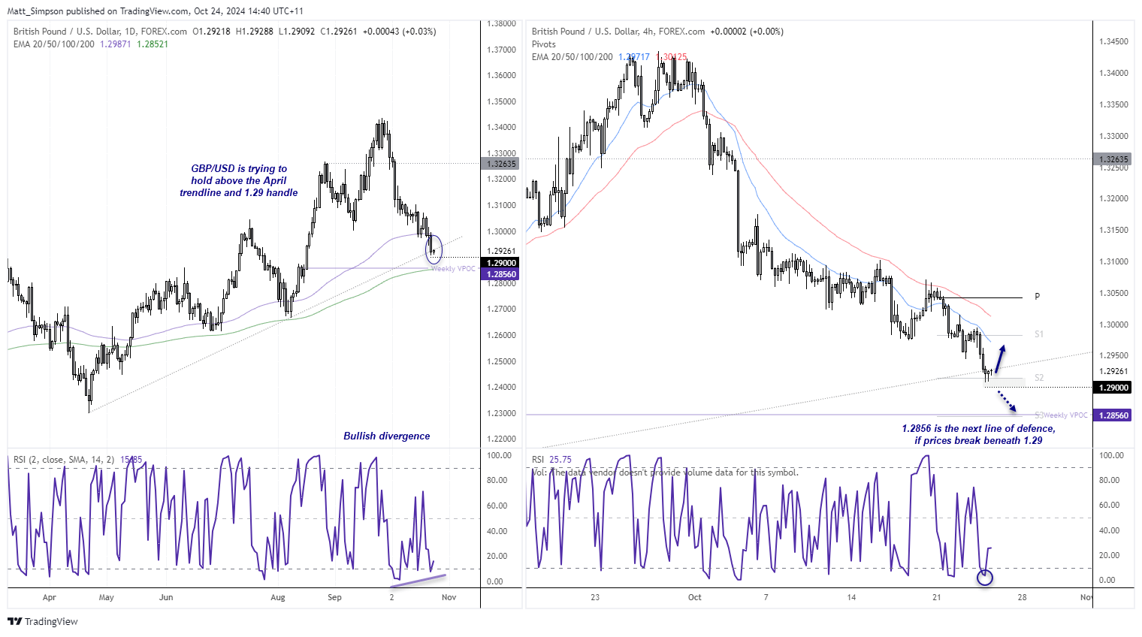Screen dimensions: 1142x637
Task: Click the S3 Weekly VPOC label on 4h chart
Action: coord(1062,415)
